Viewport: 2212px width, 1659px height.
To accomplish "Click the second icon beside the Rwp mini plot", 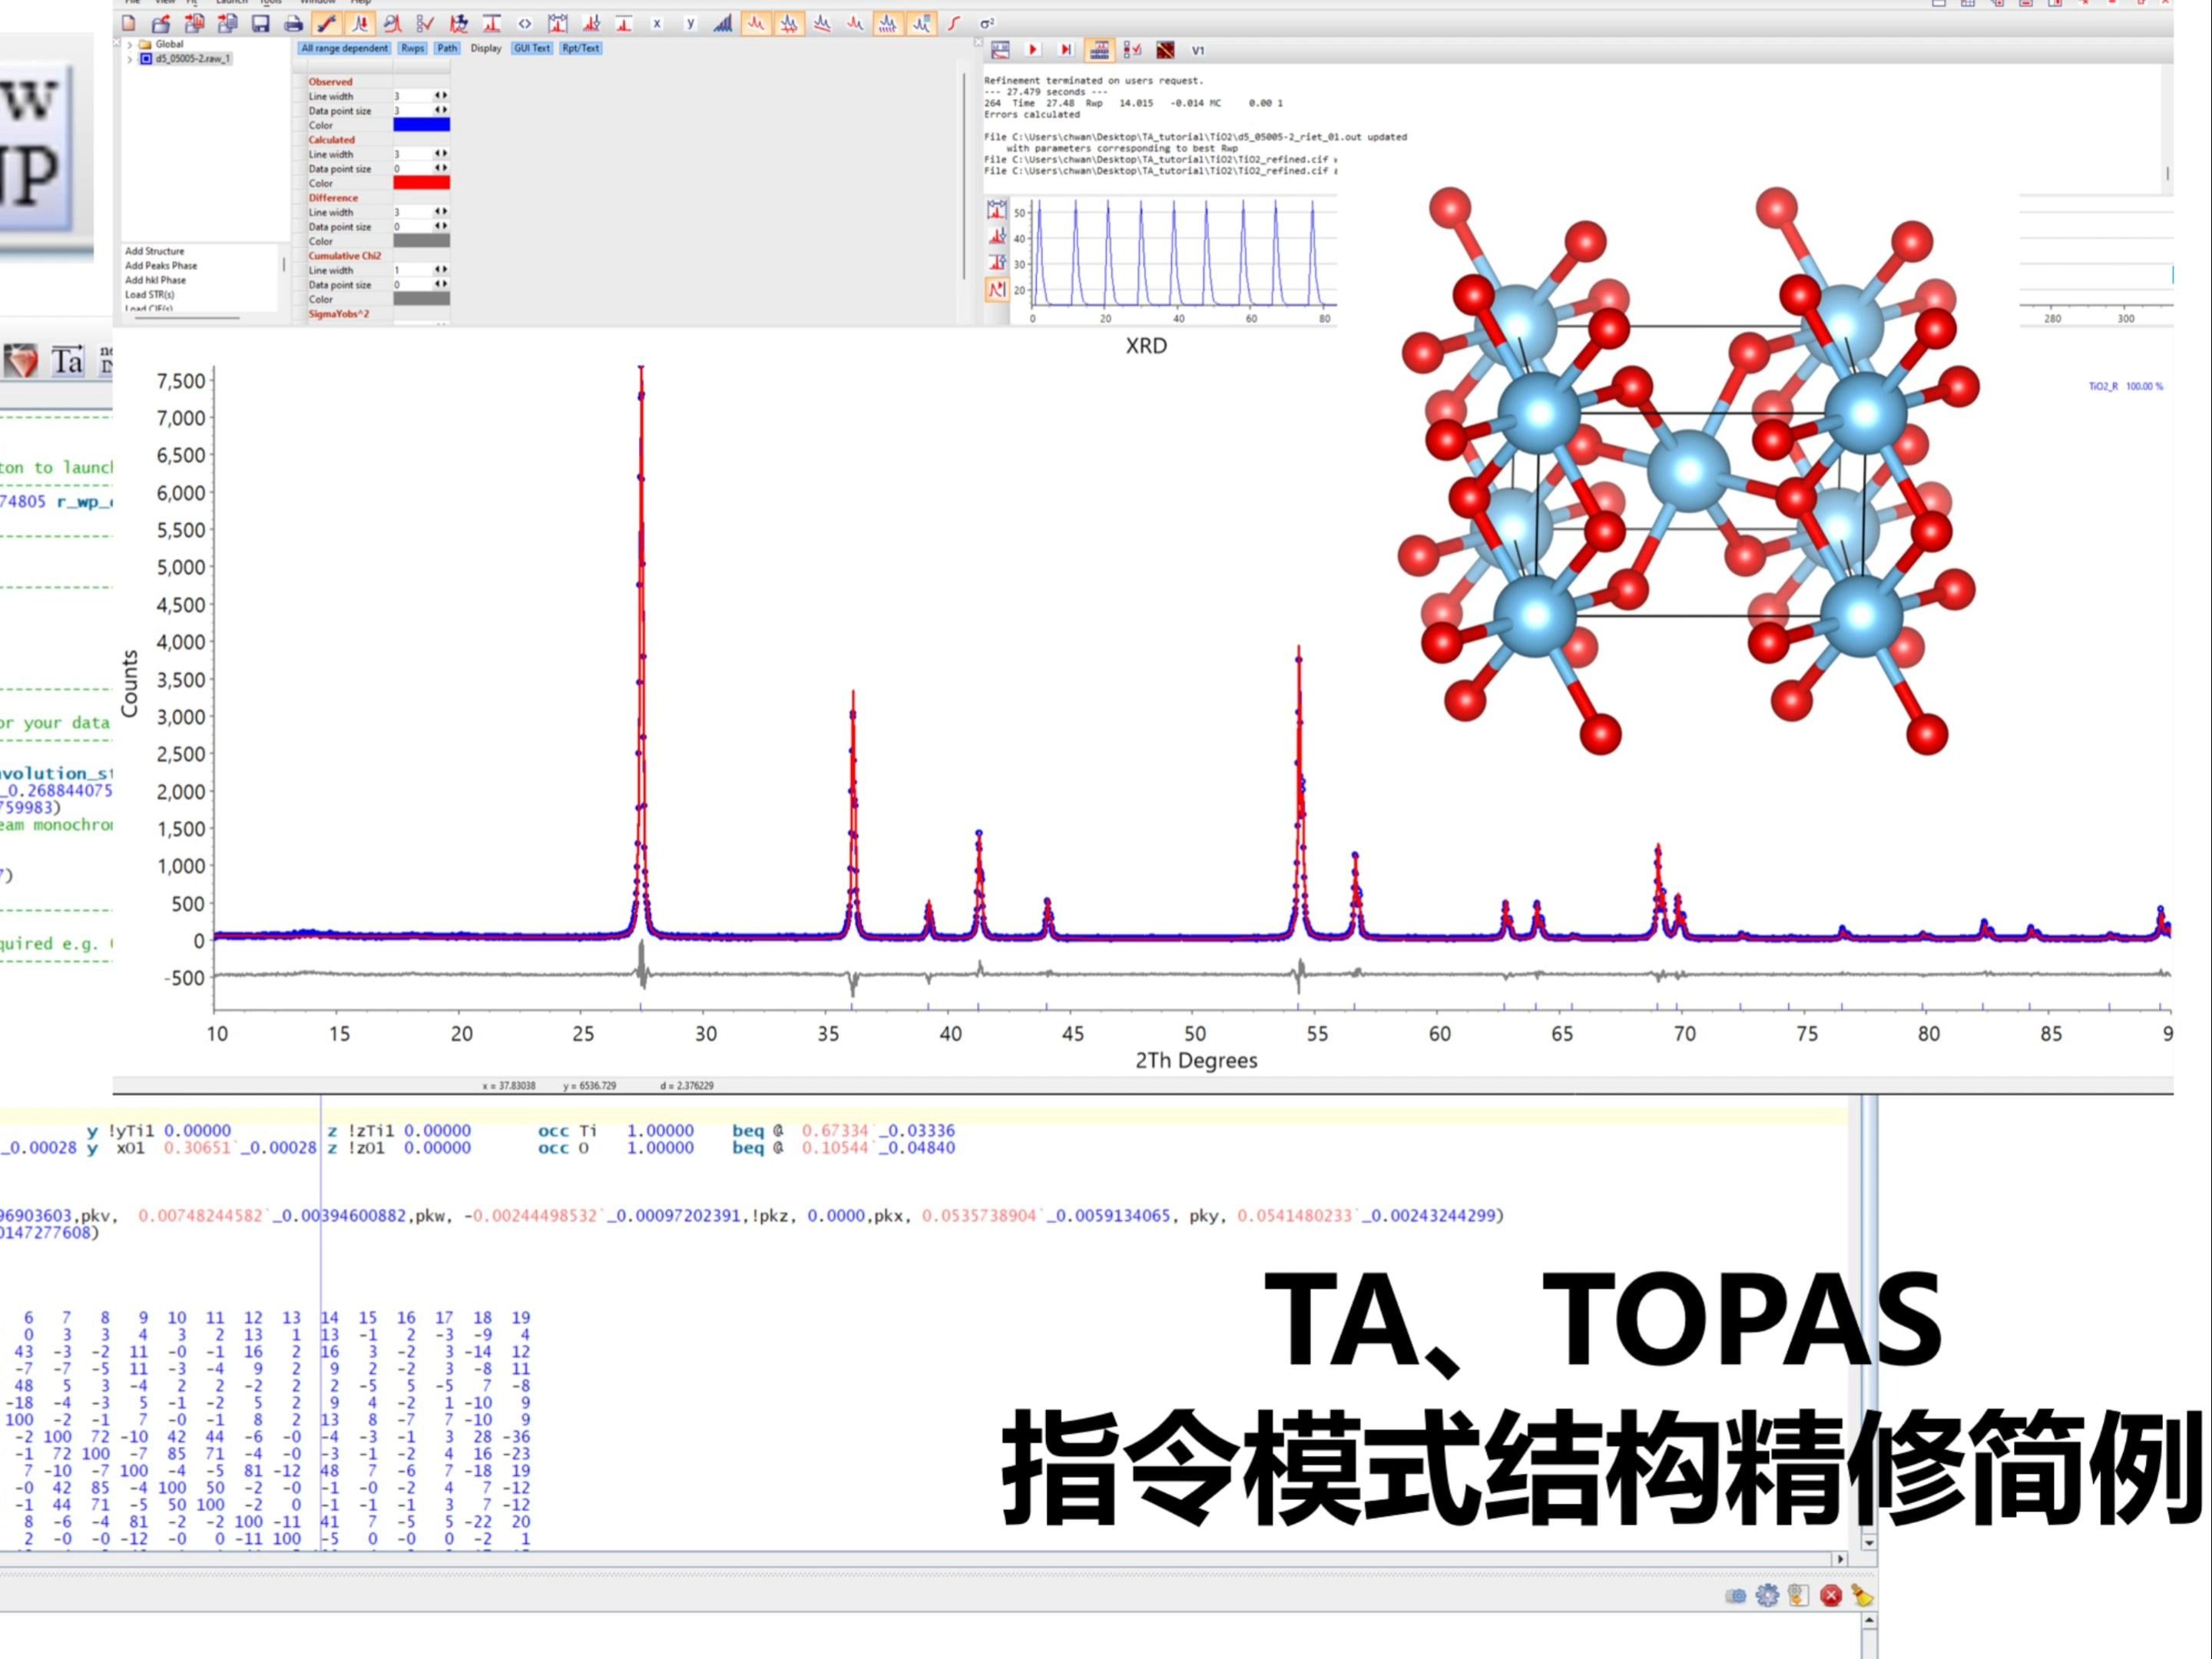I will pos(997,236).
